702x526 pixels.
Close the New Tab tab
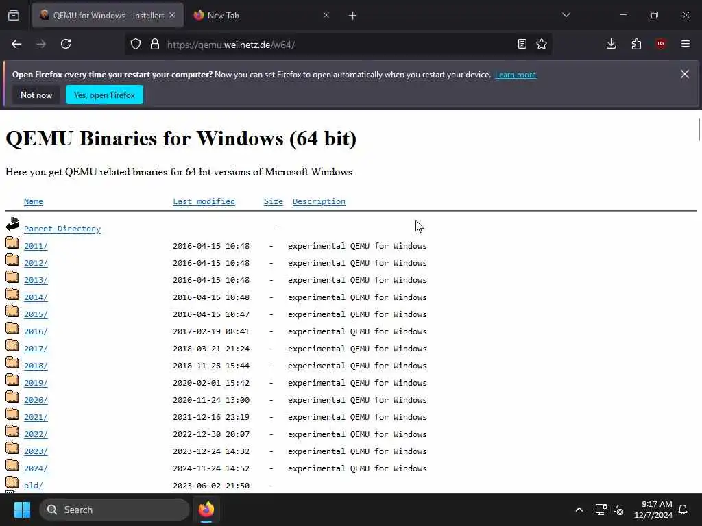point(326,15)
